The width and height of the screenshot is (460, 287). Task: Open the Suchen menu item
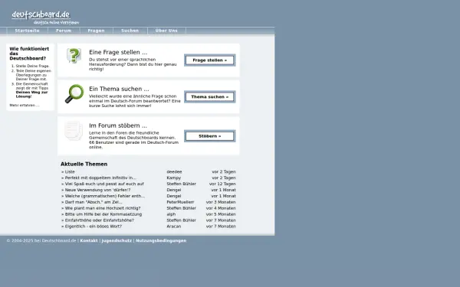tap(130, 31)
